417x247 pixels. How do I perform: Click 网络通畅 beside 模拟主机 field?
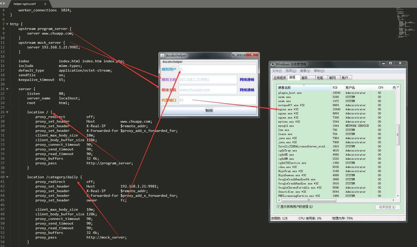(247, 80)
